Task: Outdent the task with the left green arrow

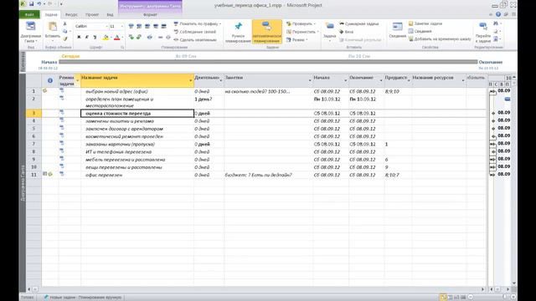Action: click(x=131, y=37)
